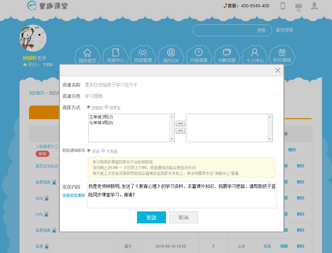Click << to remove selected class
332x253 pixels.
click(180, 131)
